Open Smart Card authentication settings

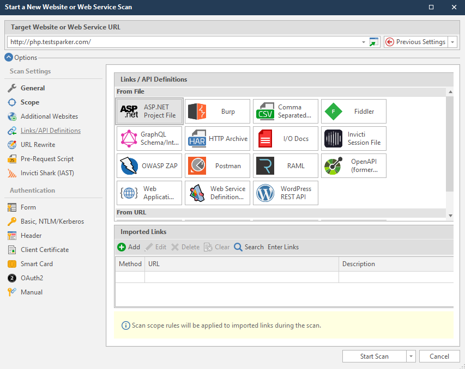[37, 264]
